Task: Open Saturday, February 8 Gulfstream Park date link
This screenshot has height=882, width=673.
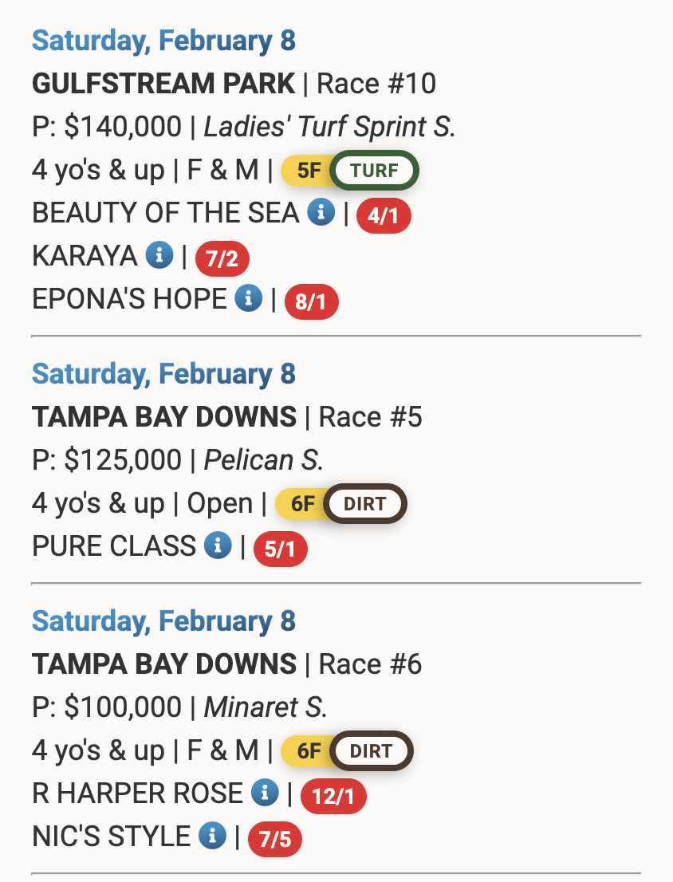Action: [163, 41]
